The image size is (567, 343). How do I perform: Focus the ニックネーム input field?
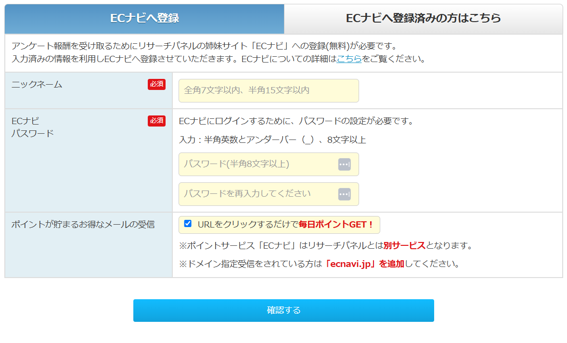(x=268, y=90)
